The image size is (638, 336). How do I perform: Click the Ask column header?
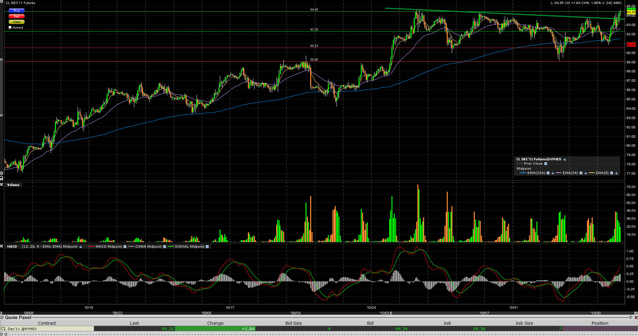447,323
